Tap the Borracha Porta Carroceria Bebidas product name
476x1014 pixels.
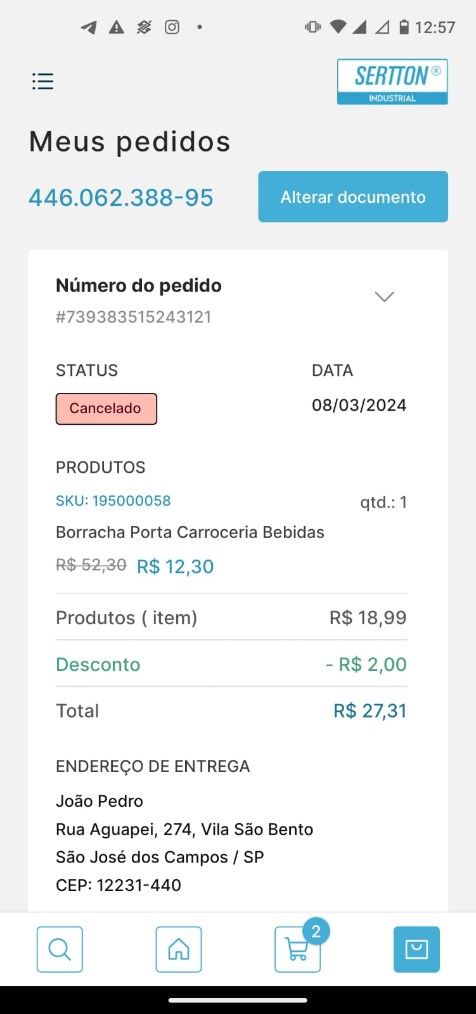point(190,532)
